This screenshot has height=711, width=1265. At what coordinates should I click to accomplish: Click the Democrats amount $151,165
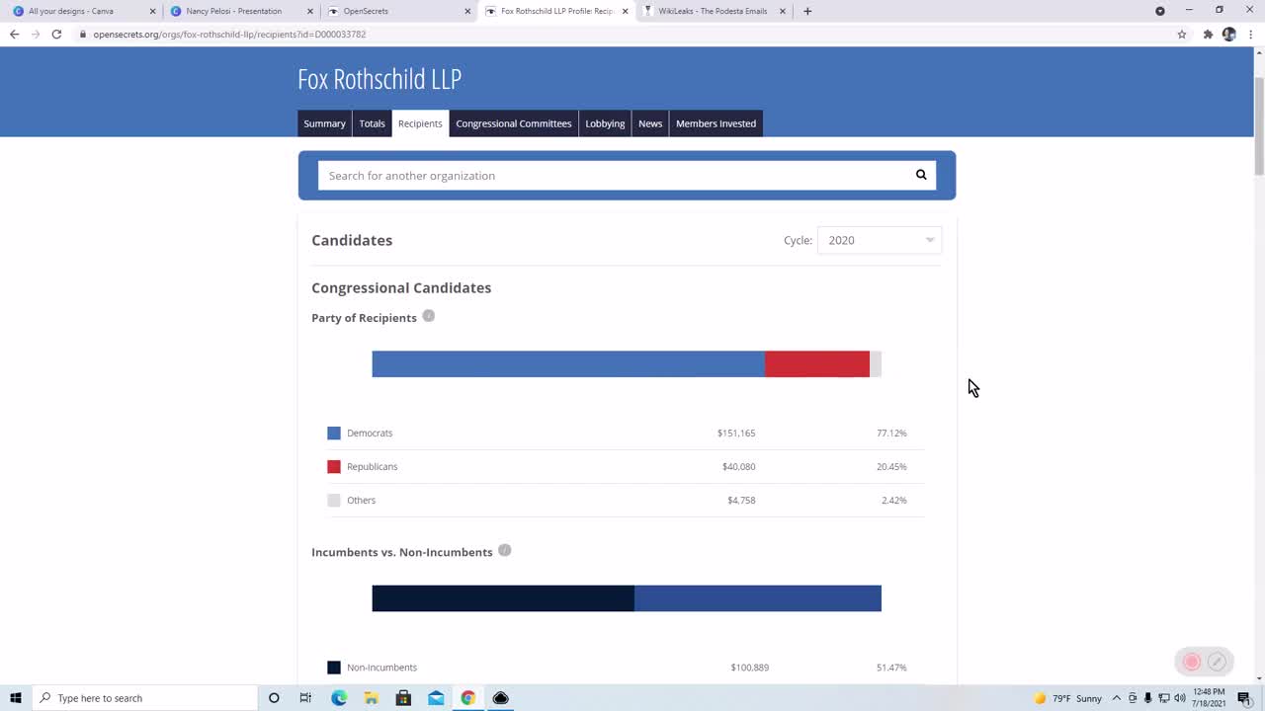[736, 433]
